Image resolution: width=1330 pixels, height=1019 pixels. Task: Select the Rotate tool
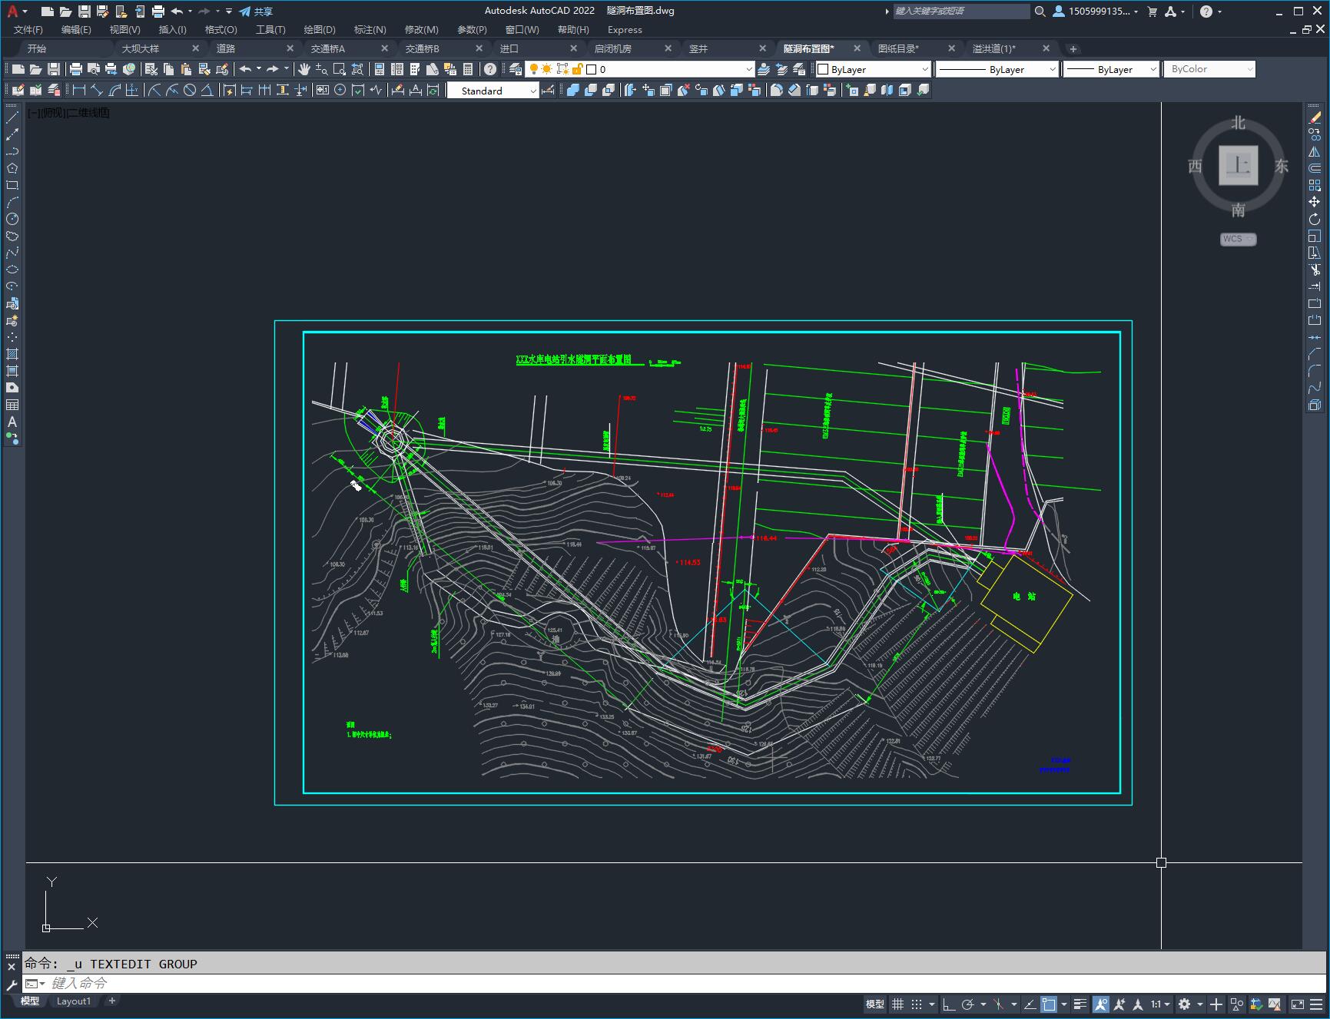1315,219
